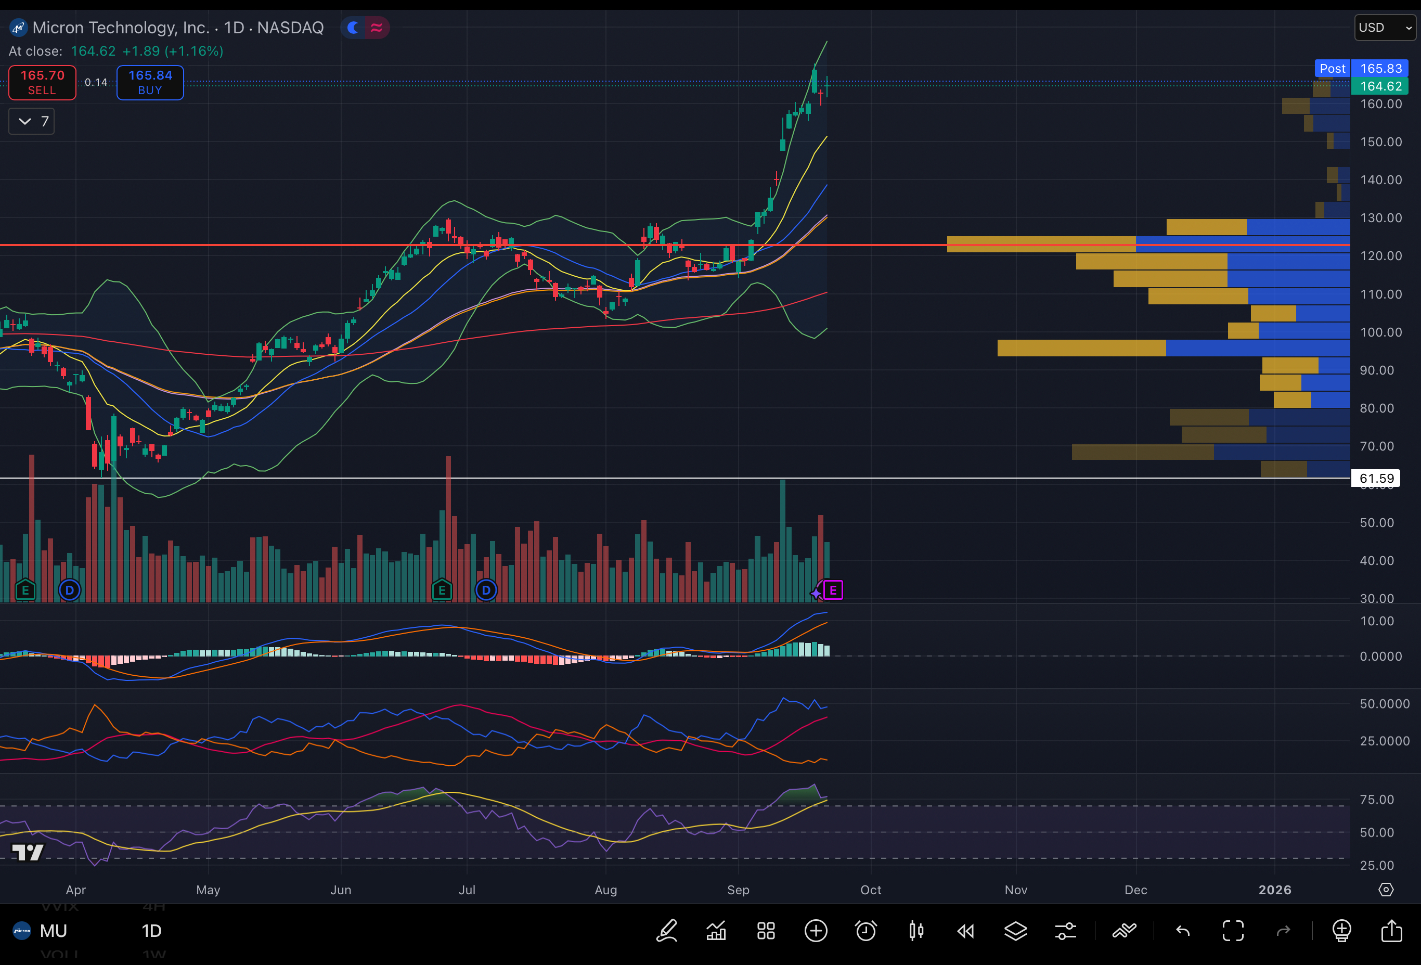Open the drawing tools pencil icon
Image resolution: width=1421 pixels, height=965 pixels.
click(x=666, y=931)
